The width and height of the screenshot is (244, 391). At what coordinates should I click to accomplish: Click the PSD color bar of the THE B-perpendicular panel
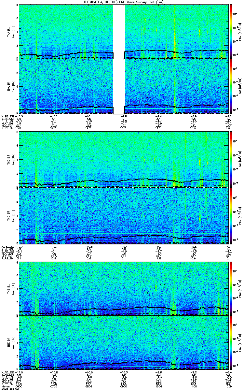pyautogui.click(x=231, y=288)
